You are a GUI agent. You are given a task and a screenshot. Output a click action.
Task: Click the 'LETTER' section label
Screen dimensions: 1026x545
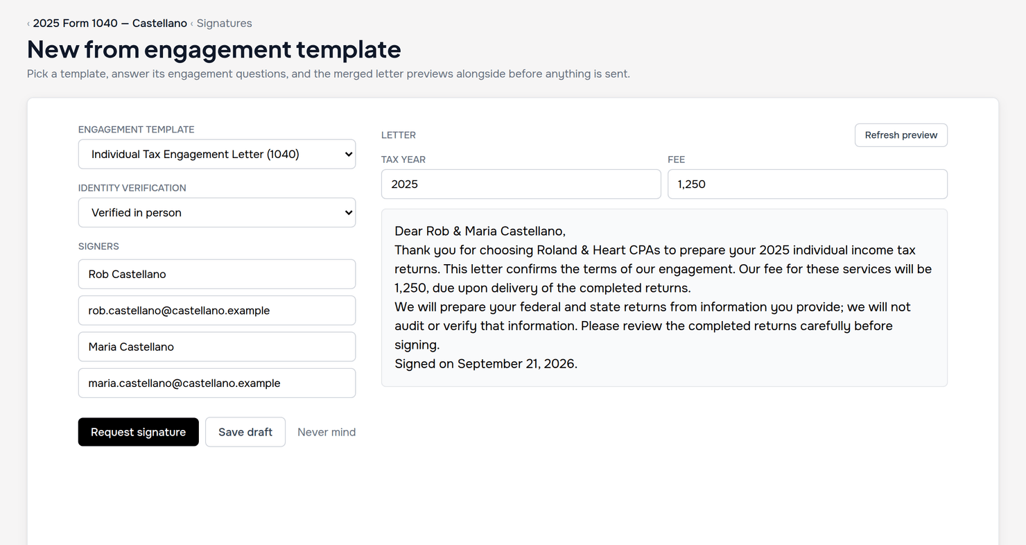[399, 135]
